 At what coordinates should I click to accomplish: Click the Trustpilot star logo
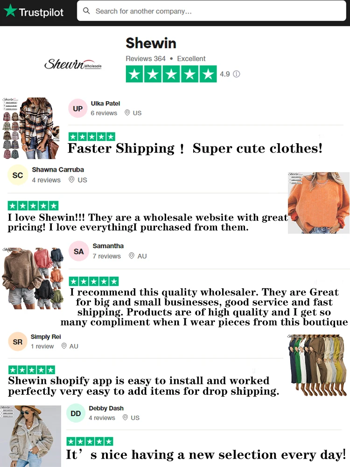coord(10,10)
